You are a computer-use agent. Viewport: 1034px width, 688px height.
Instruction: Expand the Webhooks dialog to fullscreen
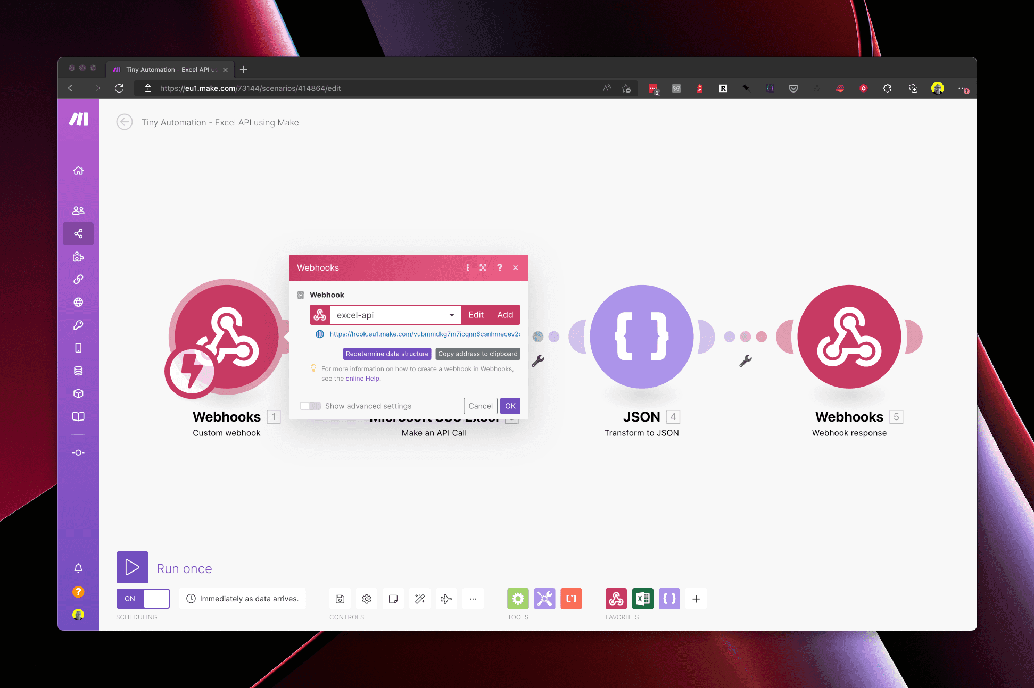(483, 268)
